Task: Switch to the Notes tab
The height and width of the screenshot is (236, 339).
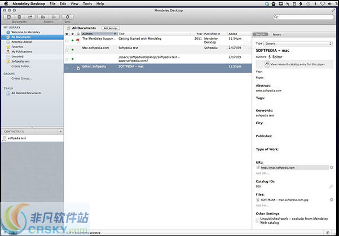Action: [x=277, y=34]
